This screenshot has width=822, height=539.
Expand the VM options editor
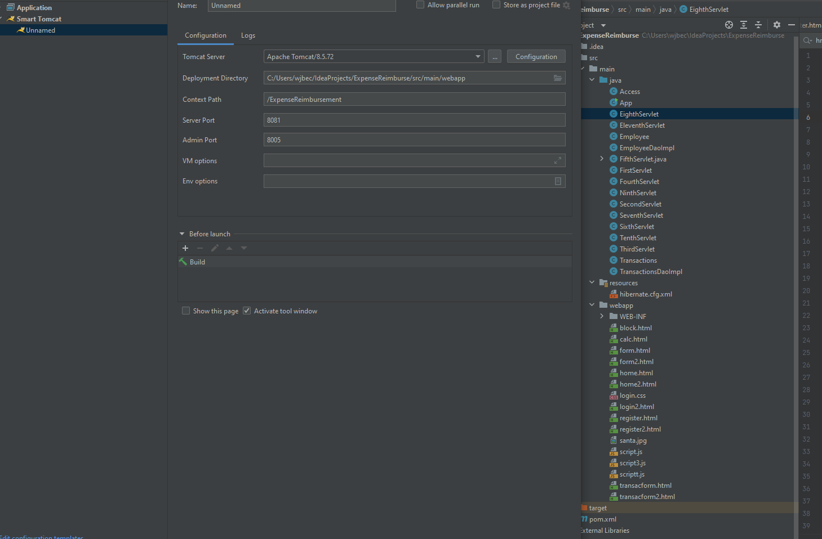coord(557,160)
